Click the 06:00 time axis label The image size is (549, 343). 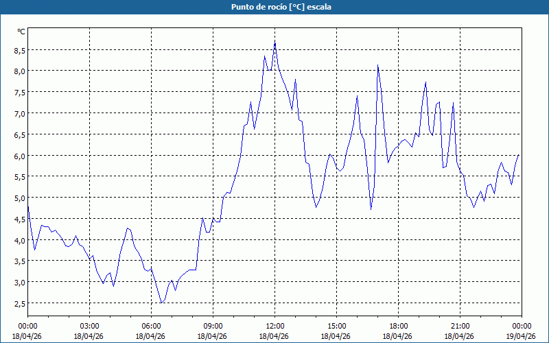pos(152,326)
